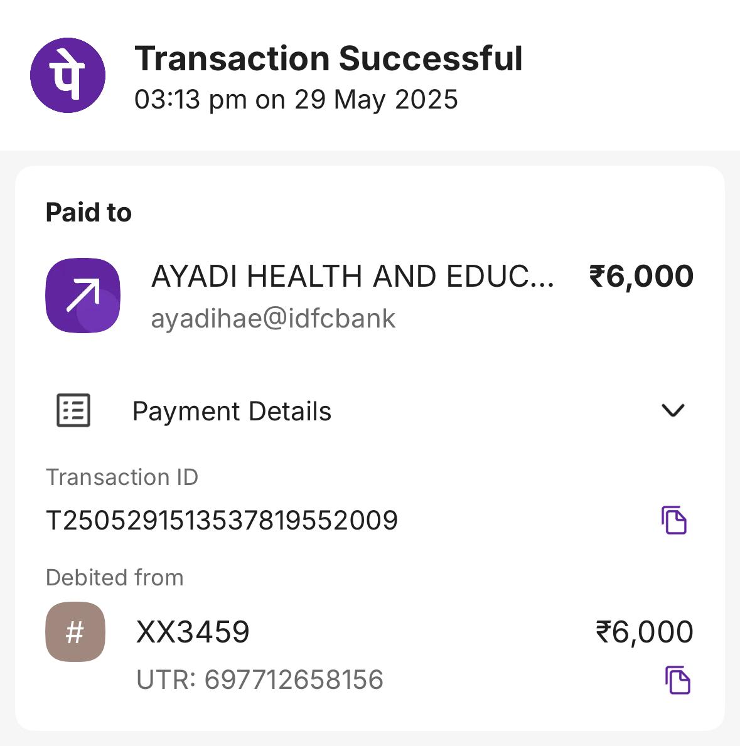Click the transaction ID number text
Screen dimensions: 740x746
click(x=222, y=521)
